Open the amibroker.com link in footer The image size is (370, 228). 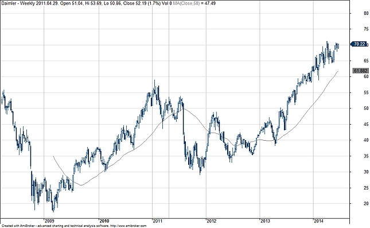128,226
